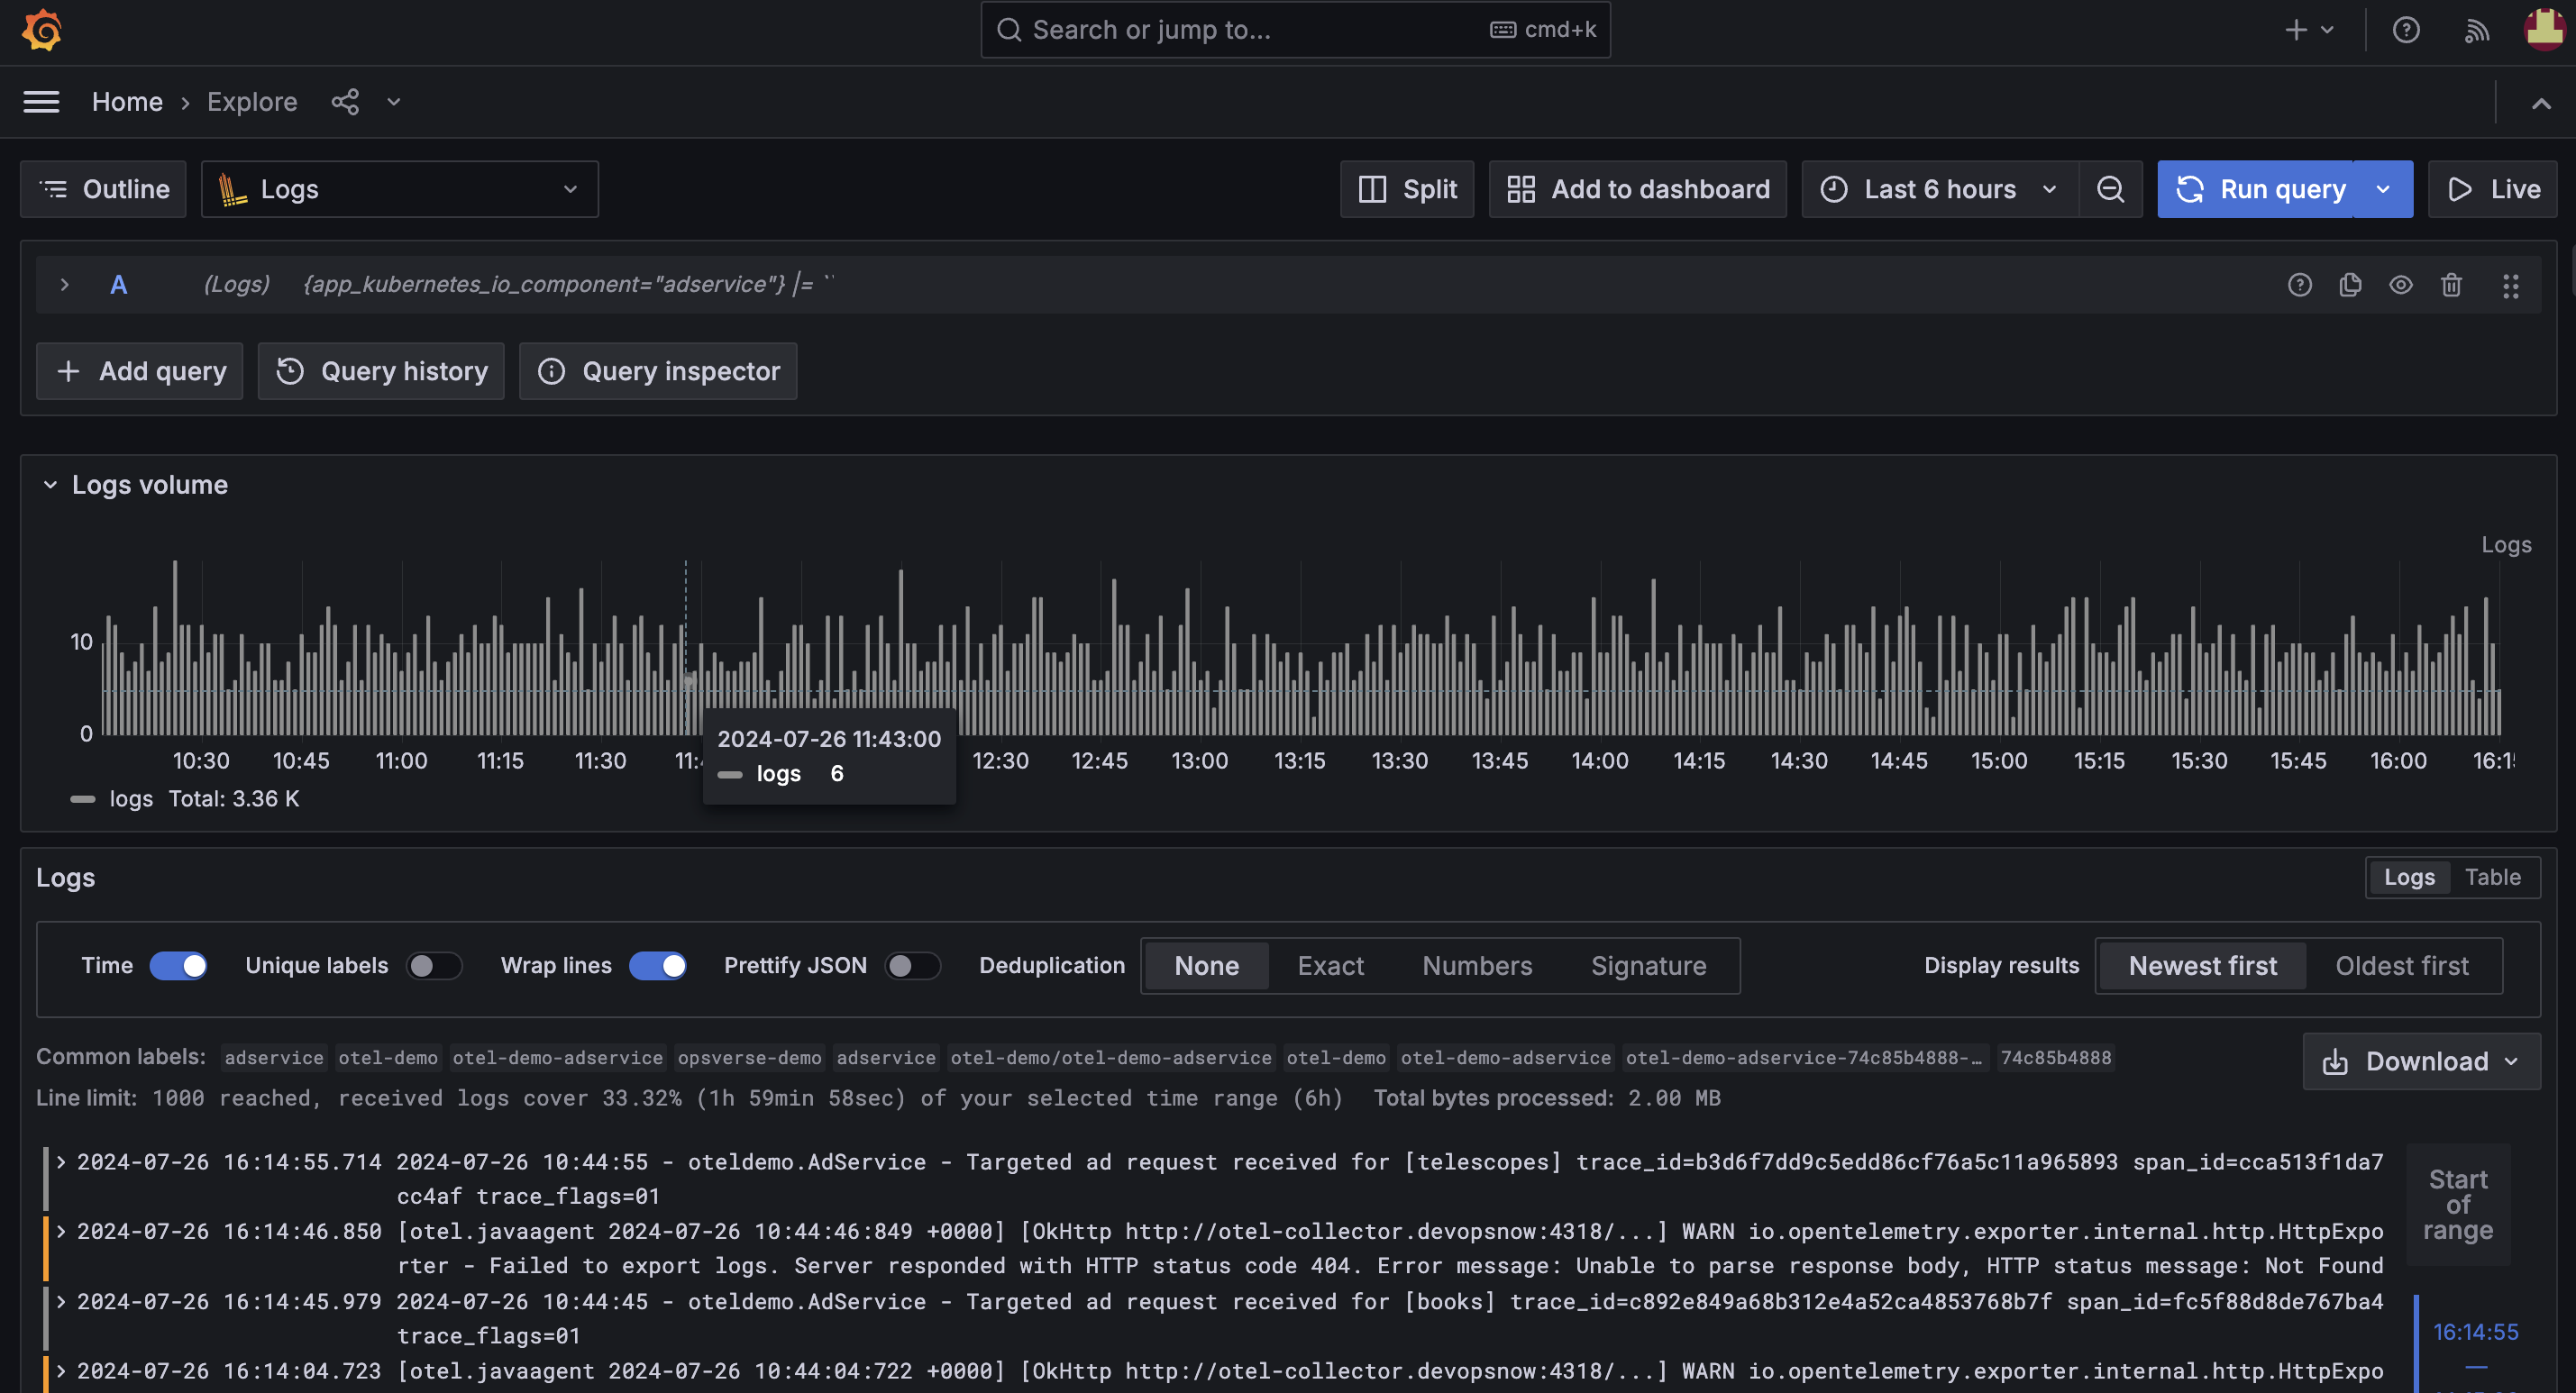Copy the adservice query
Screen dimensions: 2576x1393
(2351, 285)
